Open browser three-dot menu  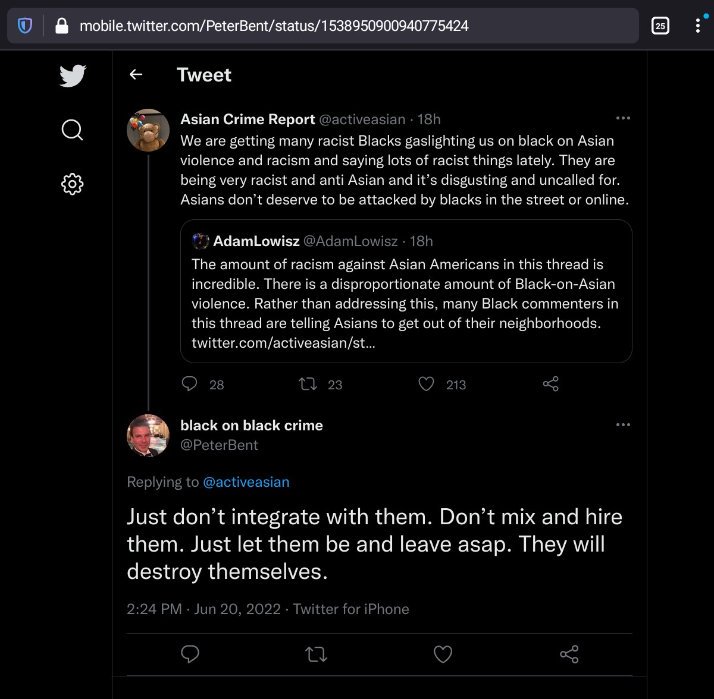pyautogui.click(x=697, y=26)
